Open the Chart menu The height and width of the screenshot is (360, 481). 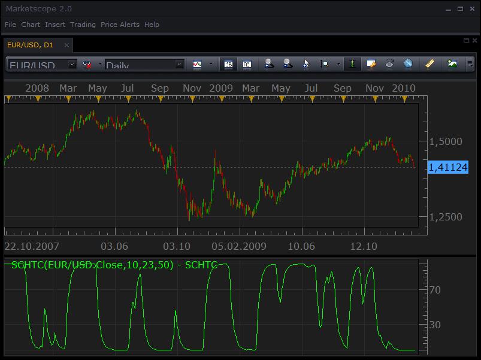pyautogui.click(x=31, y=25)
